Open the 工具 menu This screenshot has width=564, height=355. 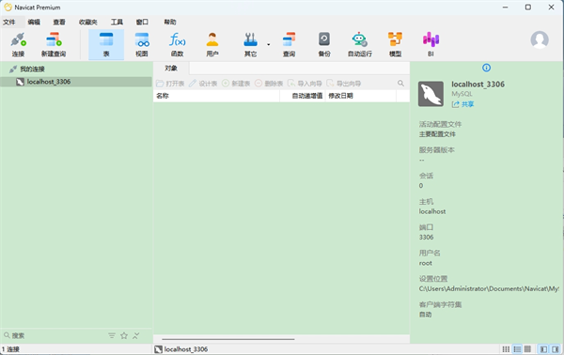point(117,22)
